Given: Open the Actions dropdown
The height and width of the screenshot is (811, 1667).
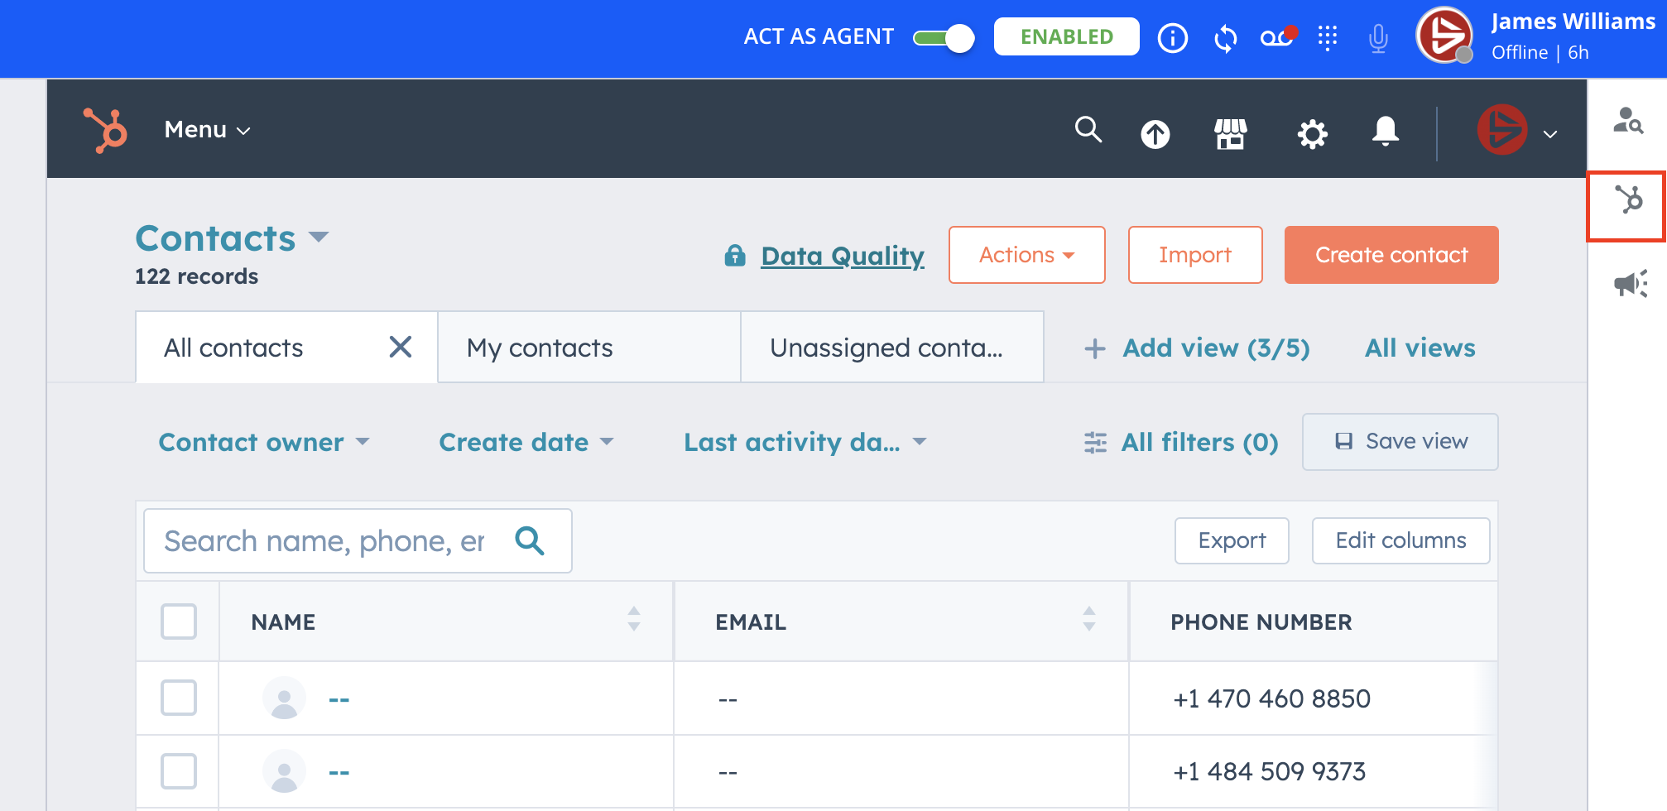Looking at the screenshot, I should [x=1026, y=255].
